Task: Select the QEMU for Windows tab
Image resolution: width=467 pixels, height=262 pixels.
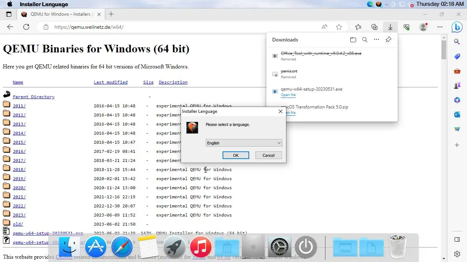Action: (61, 14)
